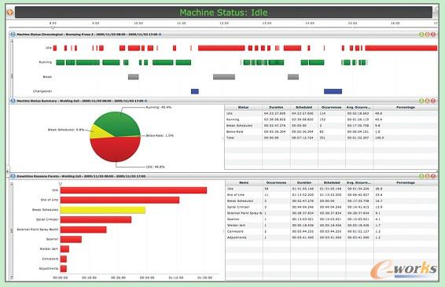Select Welder Jam row in Pareto table
This screenshot has width=445, height=287.
pyautogui.click(x=332, y=225)
